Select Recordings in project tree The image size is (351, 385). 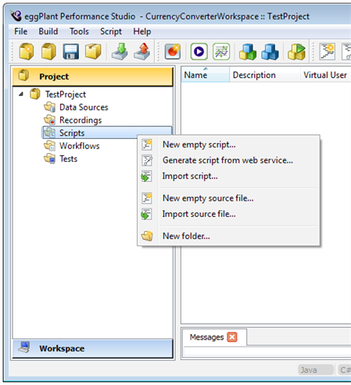[x=81, y=120]
